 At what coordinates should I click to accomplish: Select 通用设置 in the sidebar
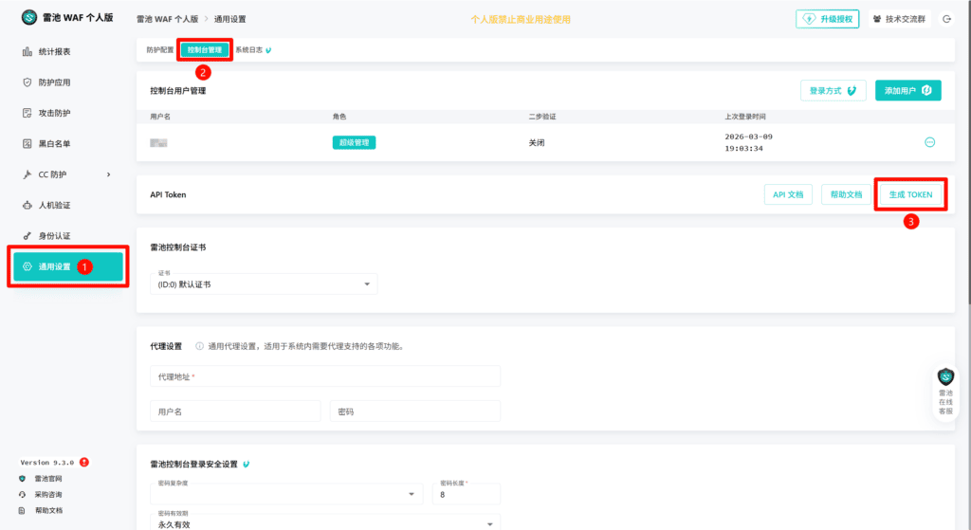[x=68, y=266]
